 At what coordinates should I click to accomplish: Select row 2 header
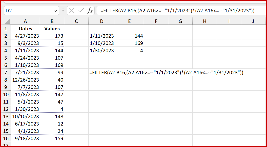6,36
